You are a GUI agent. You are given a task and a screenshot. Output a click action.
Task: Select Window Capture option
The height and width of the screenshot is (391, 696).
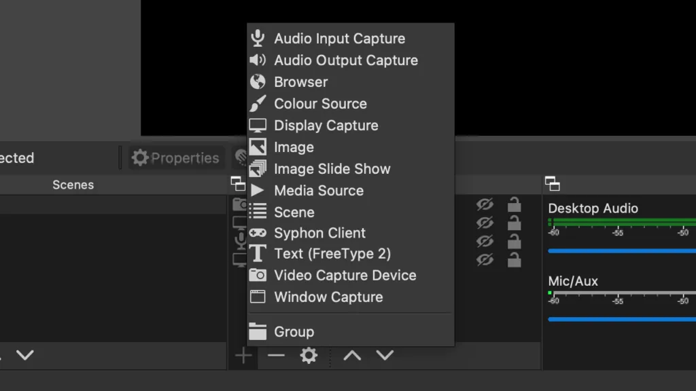click(x=351, y=297)
